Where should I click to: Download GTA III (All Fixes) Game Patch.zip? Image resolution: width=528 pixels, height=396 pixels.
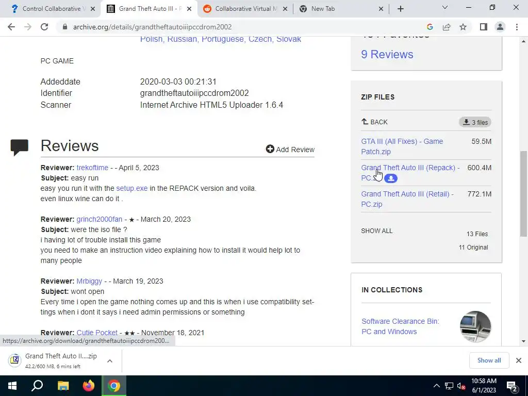click(x=402, y=146)
